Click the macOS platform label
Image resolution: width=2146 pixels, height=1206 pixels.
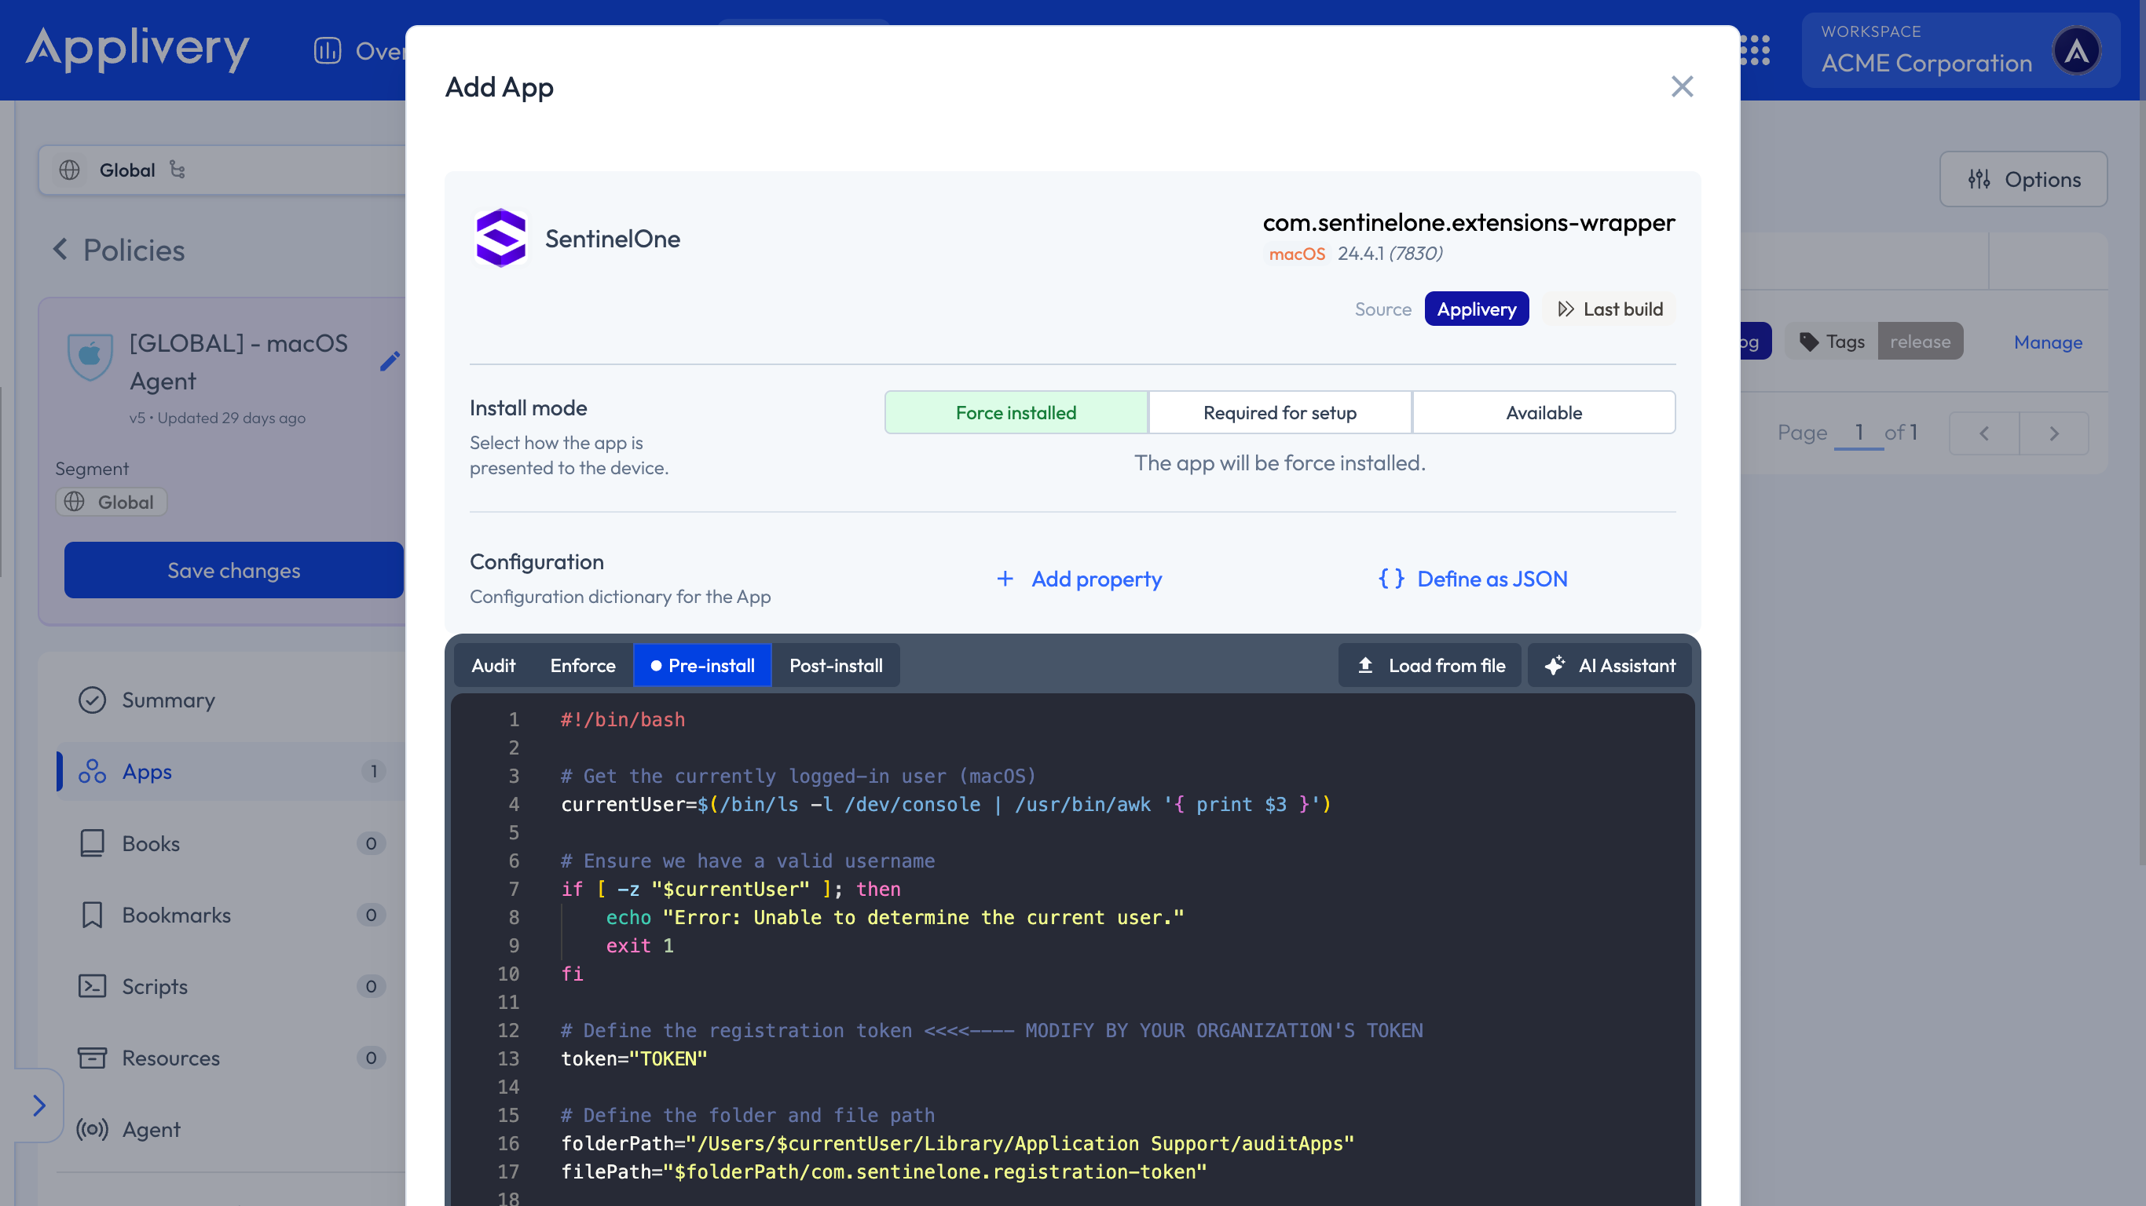coord(1297,253)
